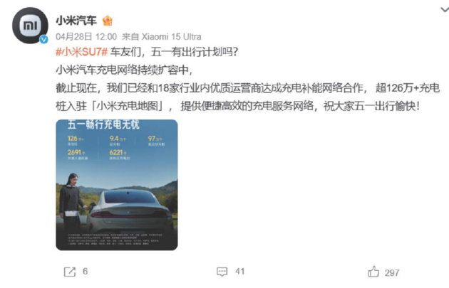
Task: Click the like count 297
Action: point(392,273)
